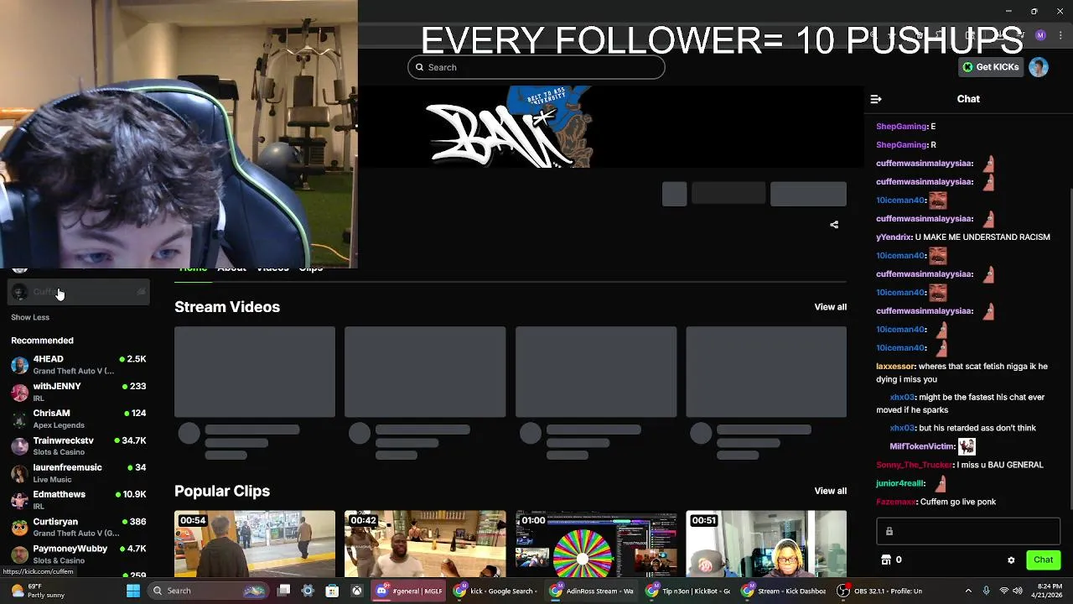The image size is (1073, 604).
Task: Click the BAU channel banner logo
Action: click(509, 127)
